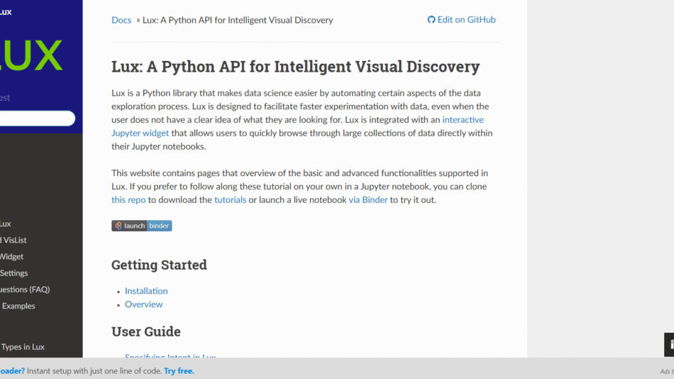Screen dimensions: 674x379
Task: Follow the 'this repo' link
Action: 128,200
